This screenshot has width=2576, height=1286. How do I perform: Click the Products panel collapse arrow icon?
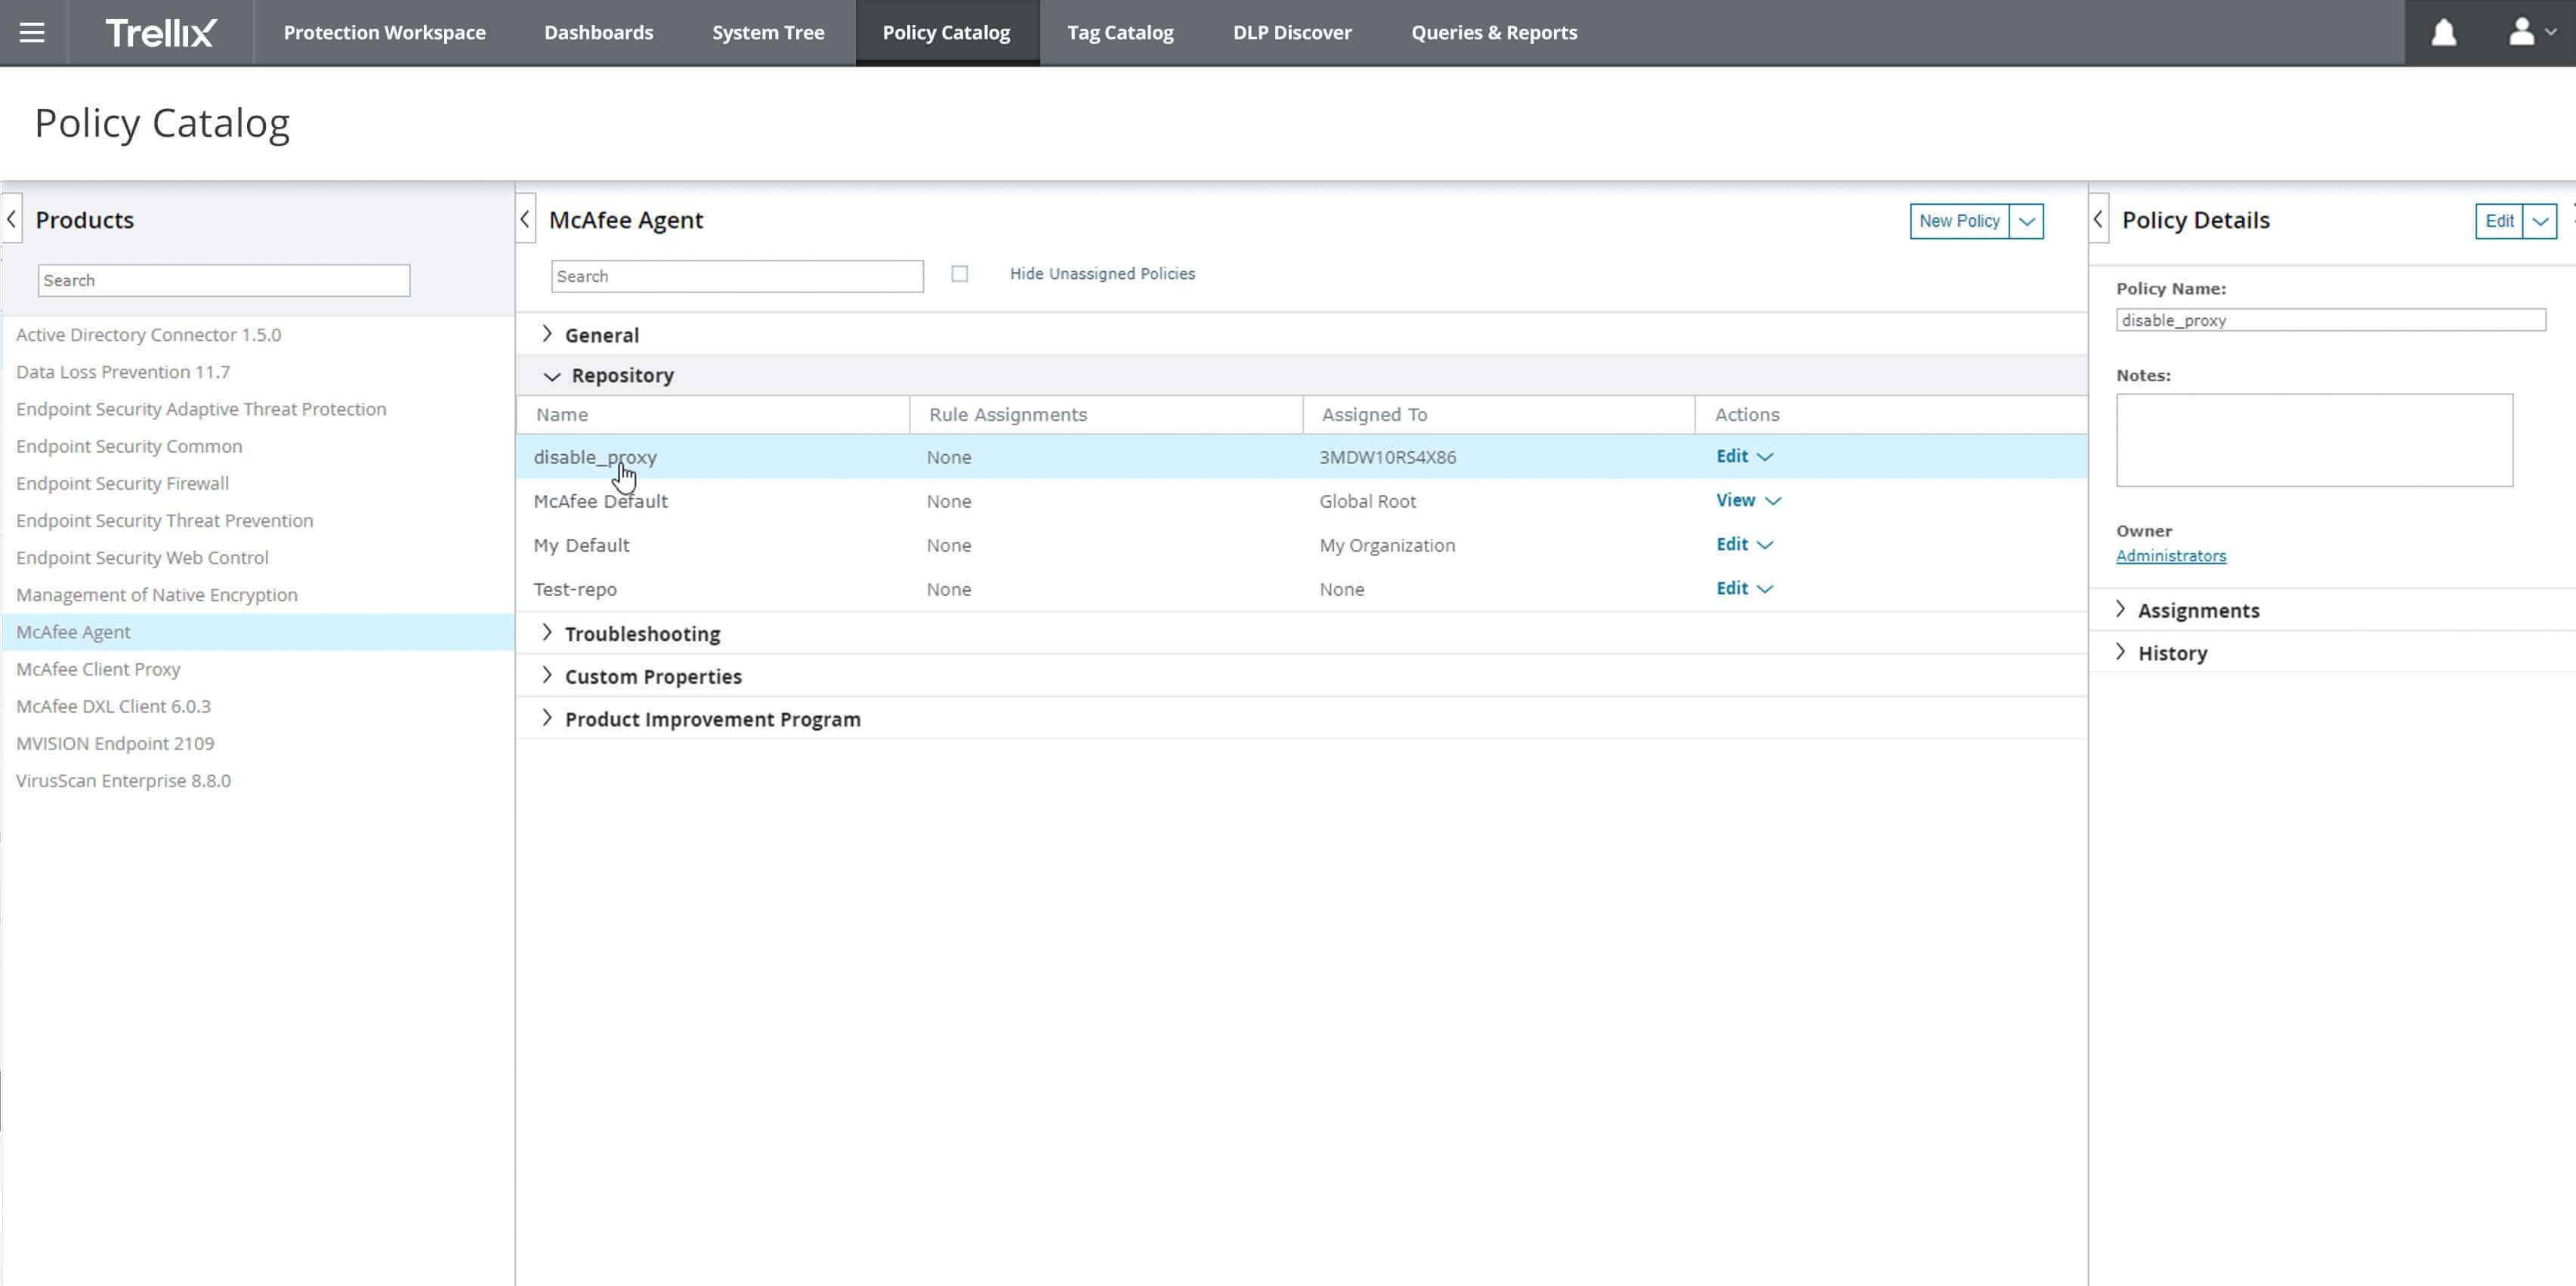(x=11, y=218)
